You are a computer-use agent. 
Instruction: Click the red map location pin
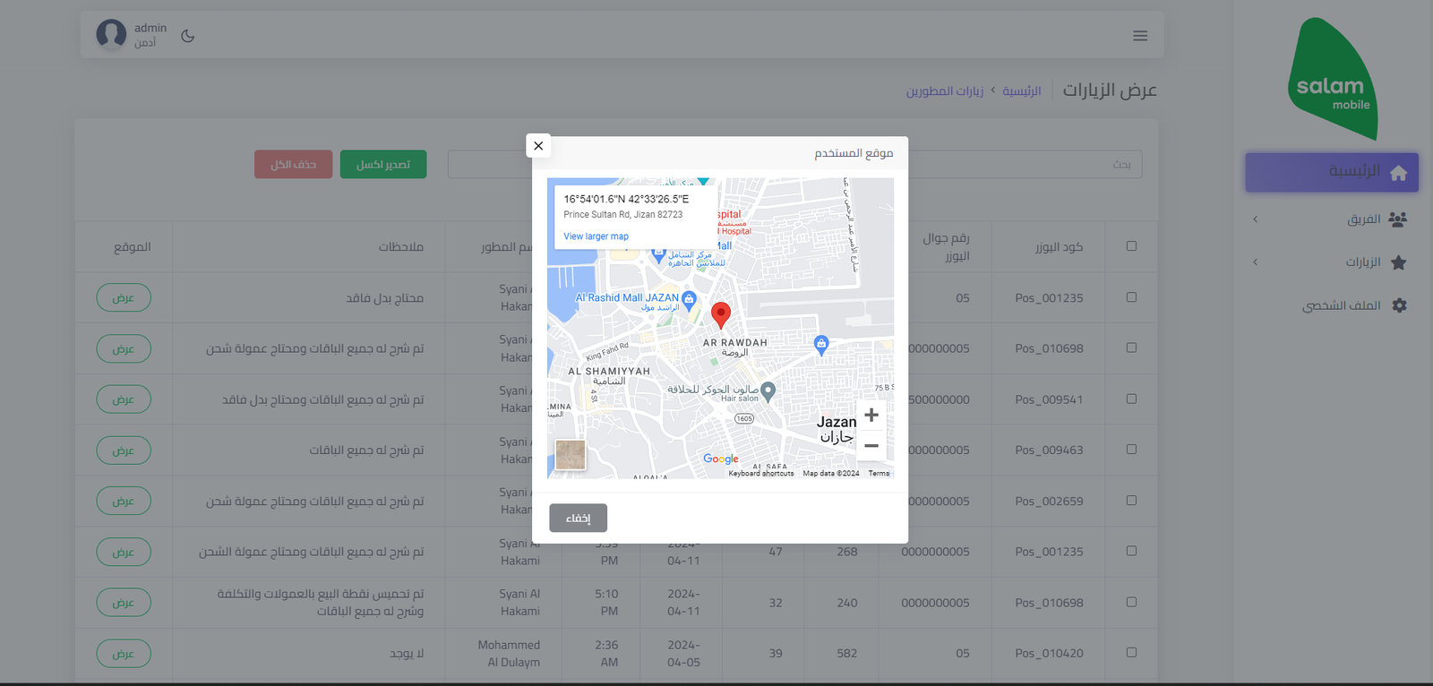click(721, 314)
